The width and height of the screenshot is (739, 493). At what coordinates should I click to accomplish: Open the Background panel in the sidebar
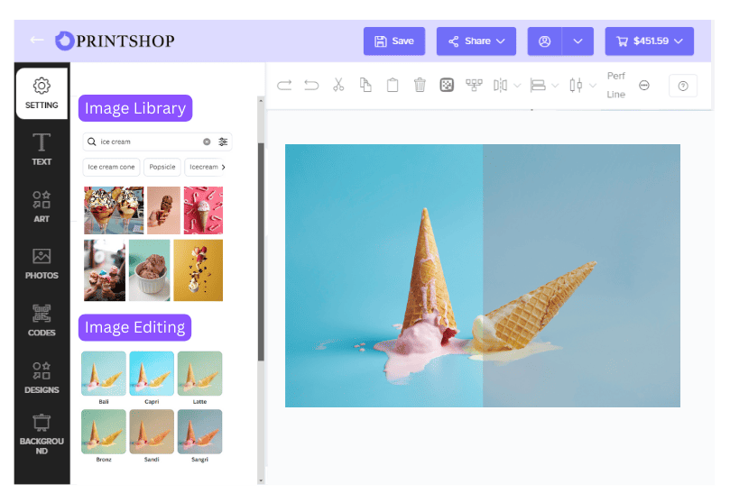42,434
